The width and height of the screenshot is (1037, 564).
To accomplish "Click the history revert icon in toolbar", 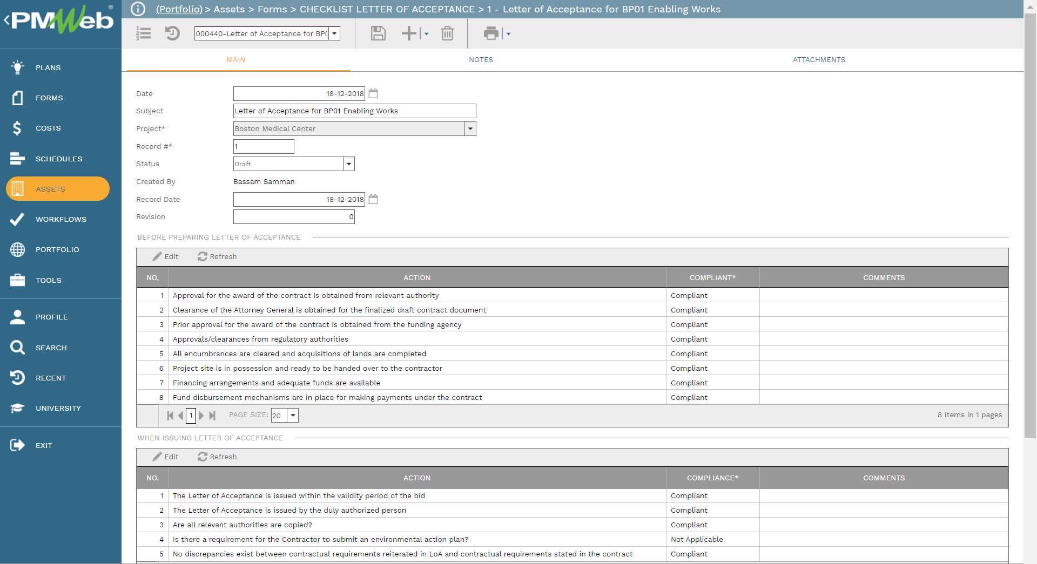I will [172, 33].
